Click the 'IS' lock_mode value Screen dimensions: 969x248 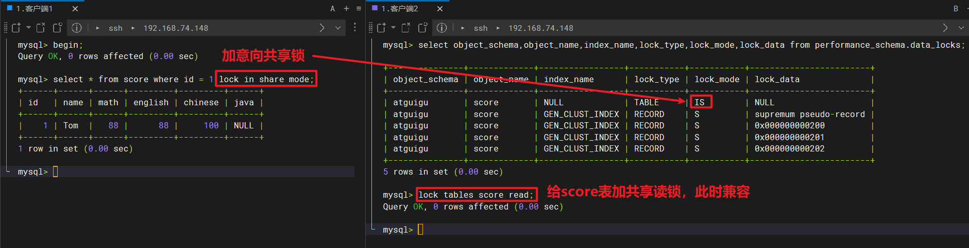click(699, 102)
